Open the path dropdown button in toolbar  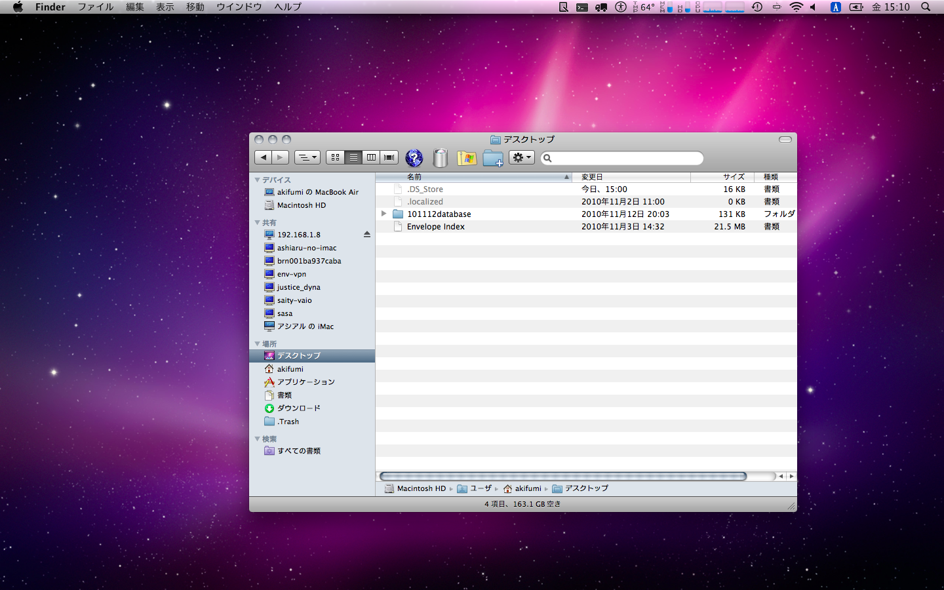coord(307,157)
